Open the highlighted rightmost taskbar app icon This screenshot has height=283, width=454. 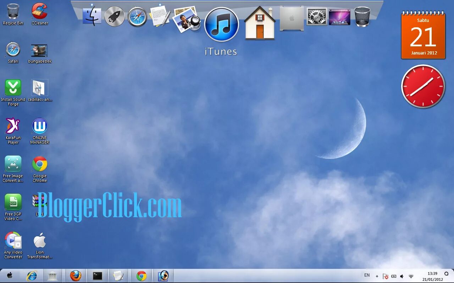[164, 276]
